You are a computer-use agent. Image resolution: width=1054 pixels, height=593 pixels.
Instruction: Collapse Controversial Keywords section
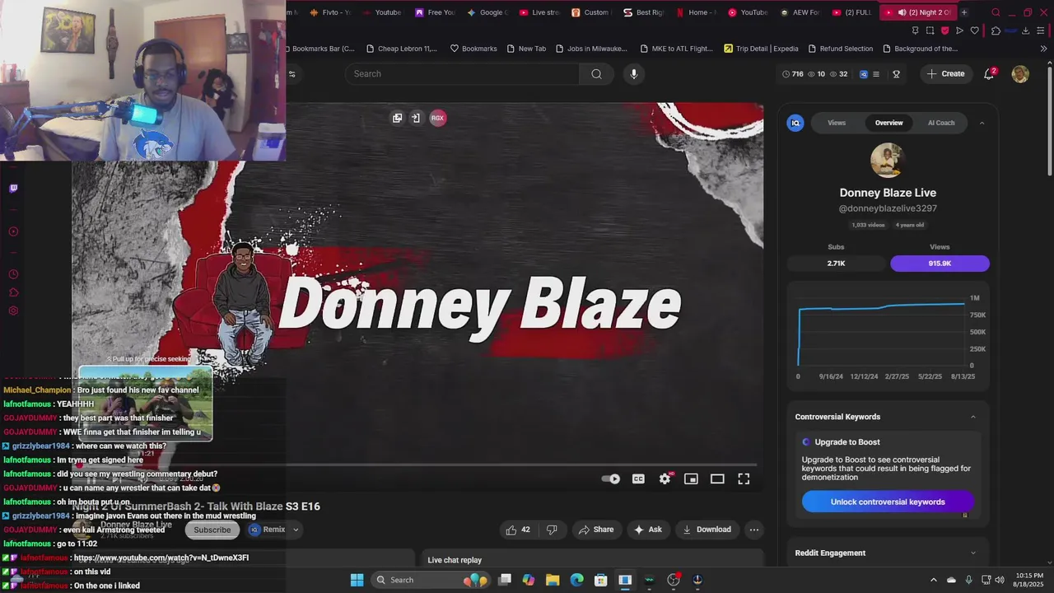tap(972, 417)
